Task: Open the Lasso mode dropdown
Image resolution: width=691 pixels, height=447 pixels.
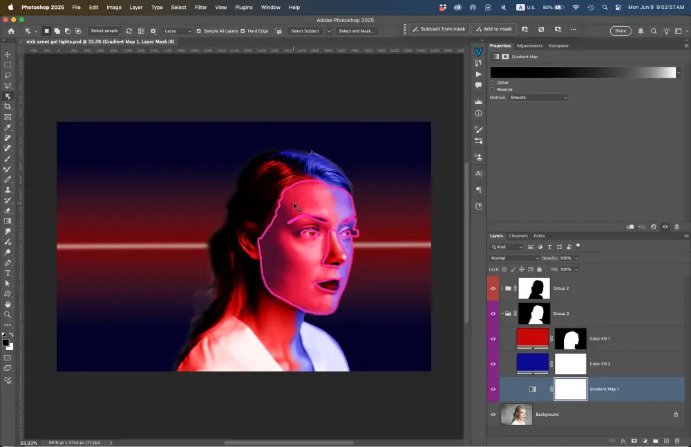Action: click(x=178, y=31)
